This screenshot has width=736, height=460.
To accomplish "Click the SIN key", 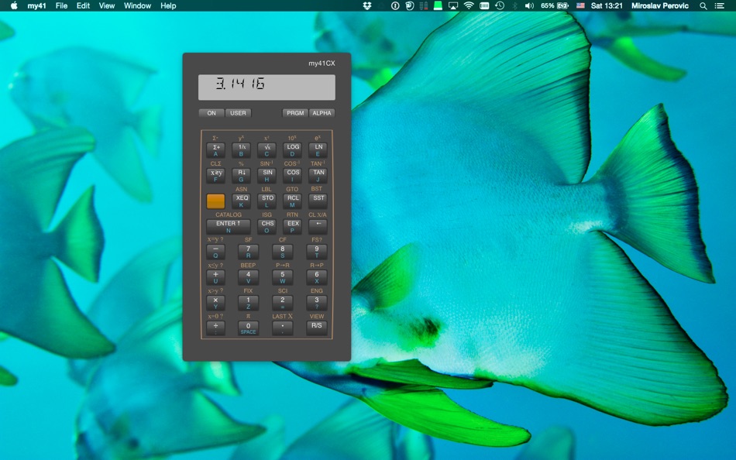I will click(267, 176).
